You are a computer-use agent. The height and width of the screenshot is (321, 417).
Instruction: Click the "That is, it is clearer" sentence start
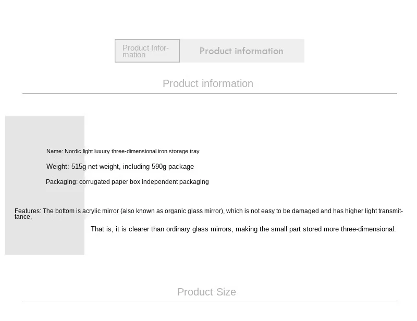123,229
